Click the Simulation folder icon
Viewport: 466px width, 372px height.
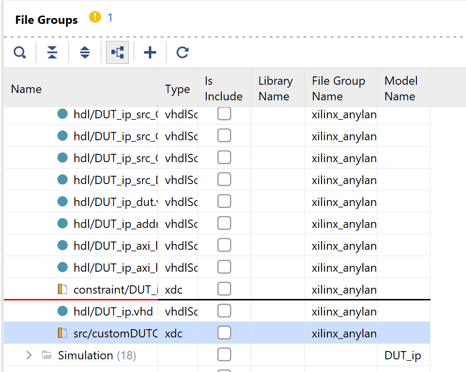pyautogui.click(x=47, y=355)
